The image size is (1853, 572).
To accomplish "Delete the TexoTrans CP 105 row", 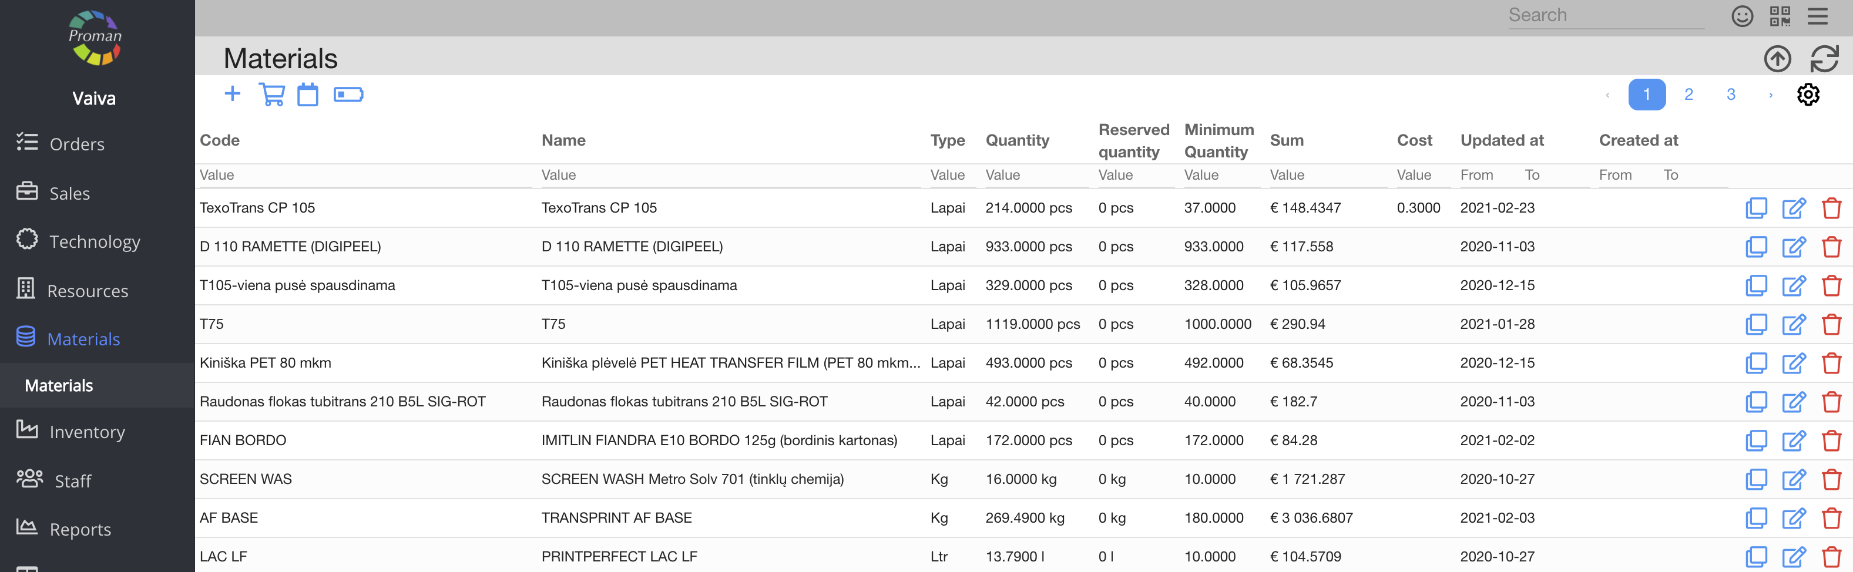I will [x=1831, y=208].
